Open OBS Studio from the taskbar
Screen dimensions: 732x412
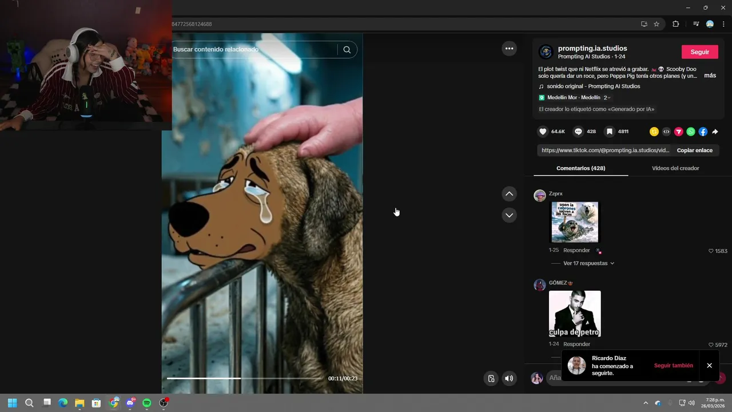click(164, 403)
